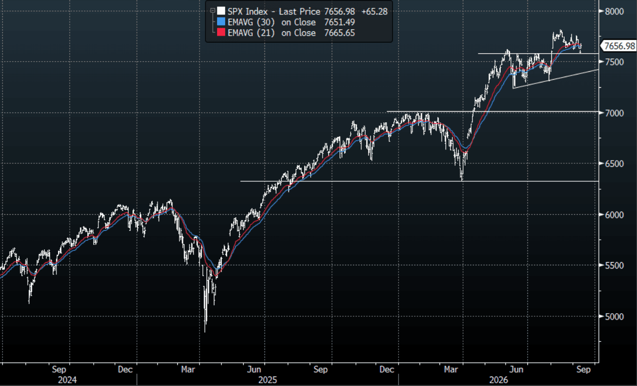Image resolution: width=637 pixels, height=386 pixels.
Task: Click the 8000 price axis label
Action: pos(614,11)
